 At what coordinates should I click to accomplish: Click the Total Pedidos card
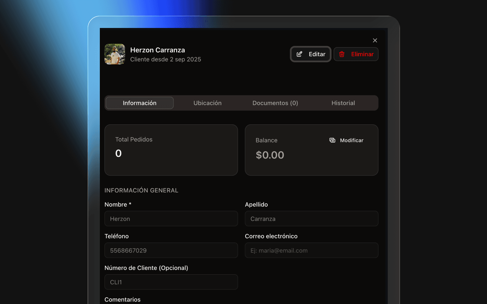pyautogui.click(x=171, y=150)
